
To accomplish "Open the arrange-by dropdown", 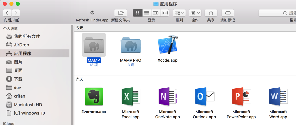I will tap(179, 13).
